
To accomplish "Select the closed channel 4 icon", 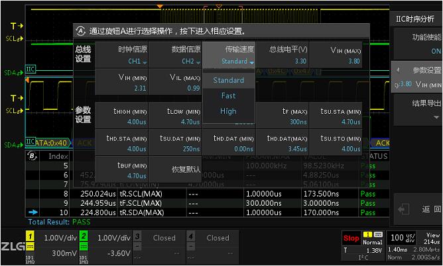I will pos(190,236).
